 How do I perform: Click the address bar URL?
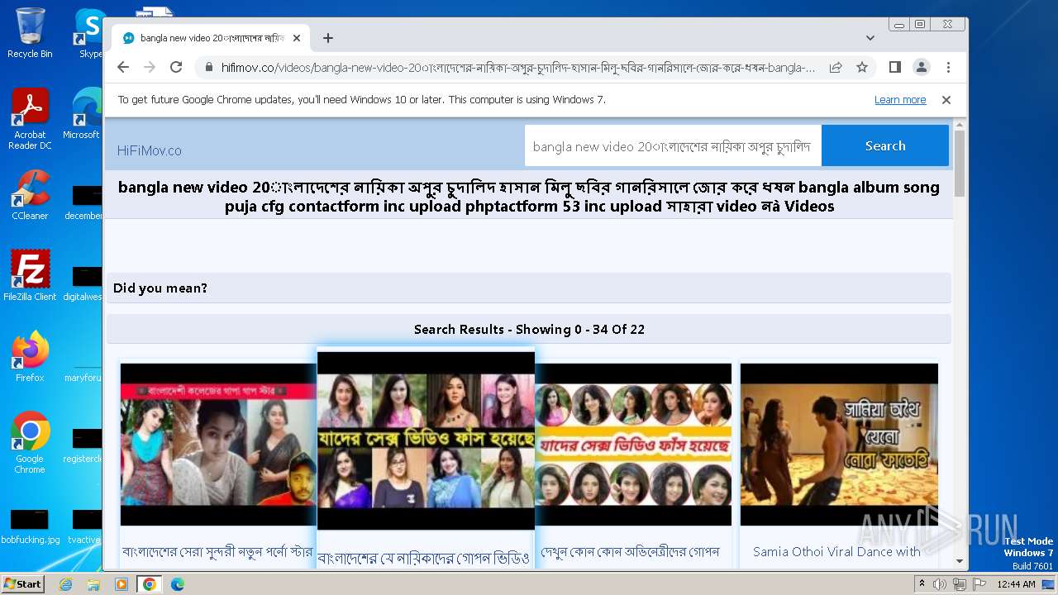(517, 67)
